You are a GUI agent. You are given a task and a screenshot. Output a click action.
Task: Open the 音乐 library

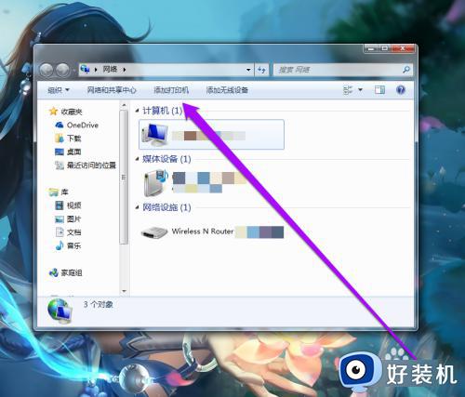73,246
